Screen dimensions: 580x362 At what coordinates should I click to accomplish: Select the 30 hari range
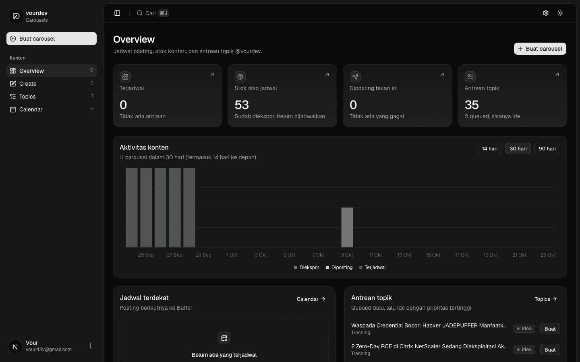518,148
